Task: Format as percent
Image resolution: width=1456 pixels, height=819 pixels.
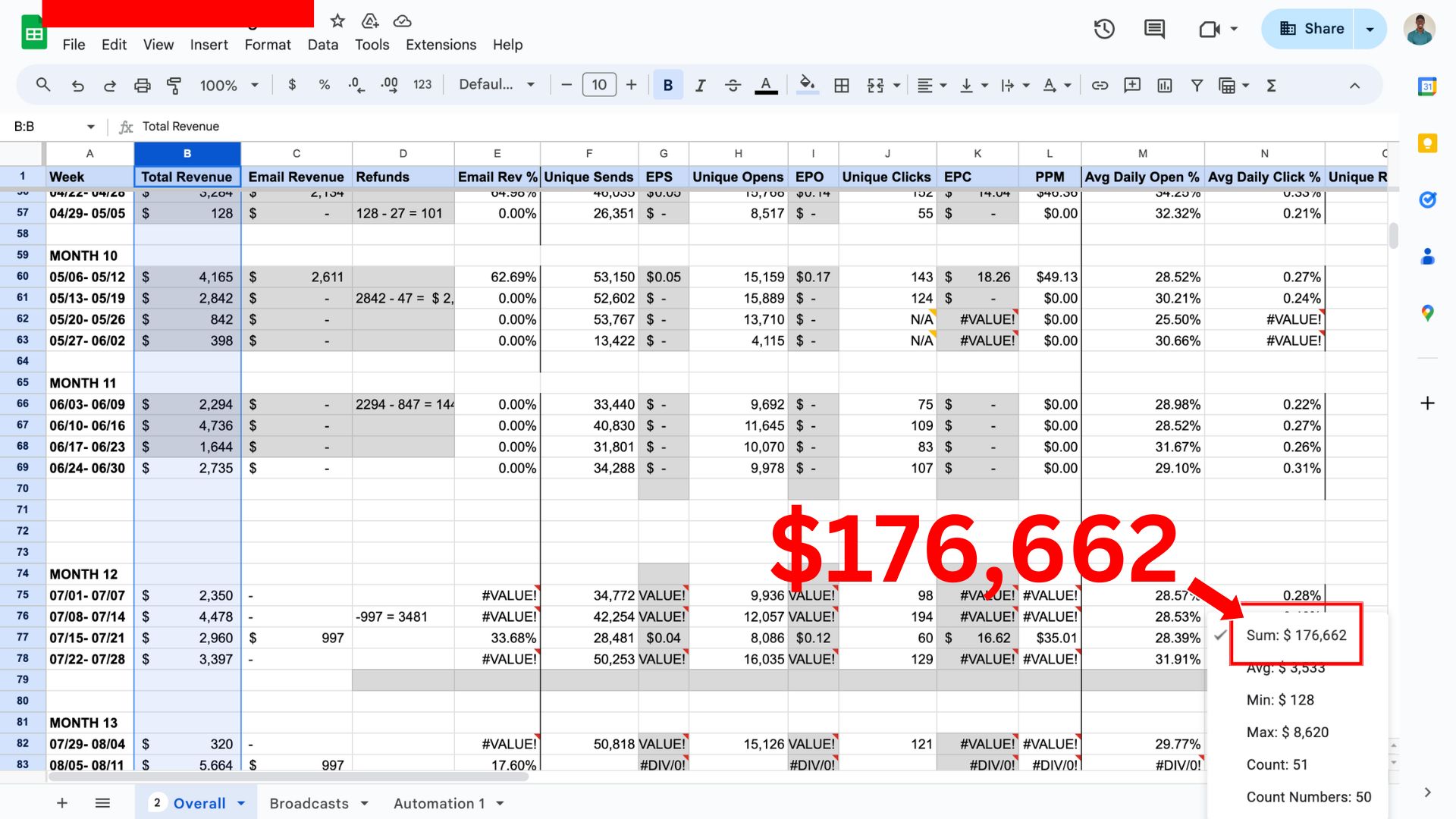Action: click(x=325, y=85)
